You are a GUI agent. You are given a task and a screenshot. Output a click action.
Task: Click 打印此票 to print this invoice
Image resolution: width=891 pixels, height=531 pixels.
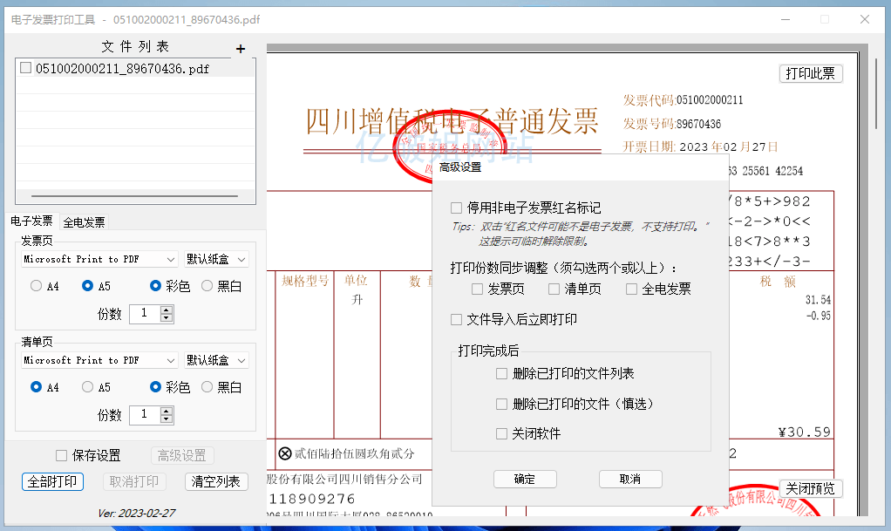[x=811, y=73]
